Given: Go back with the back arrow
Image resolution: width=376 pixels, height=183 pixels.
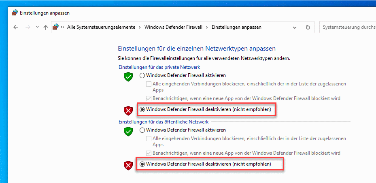Looking at the screenshot, I should click(16, 27).
